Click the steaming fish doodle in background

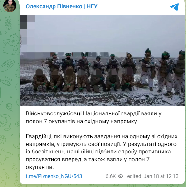[x=6, y=81]
